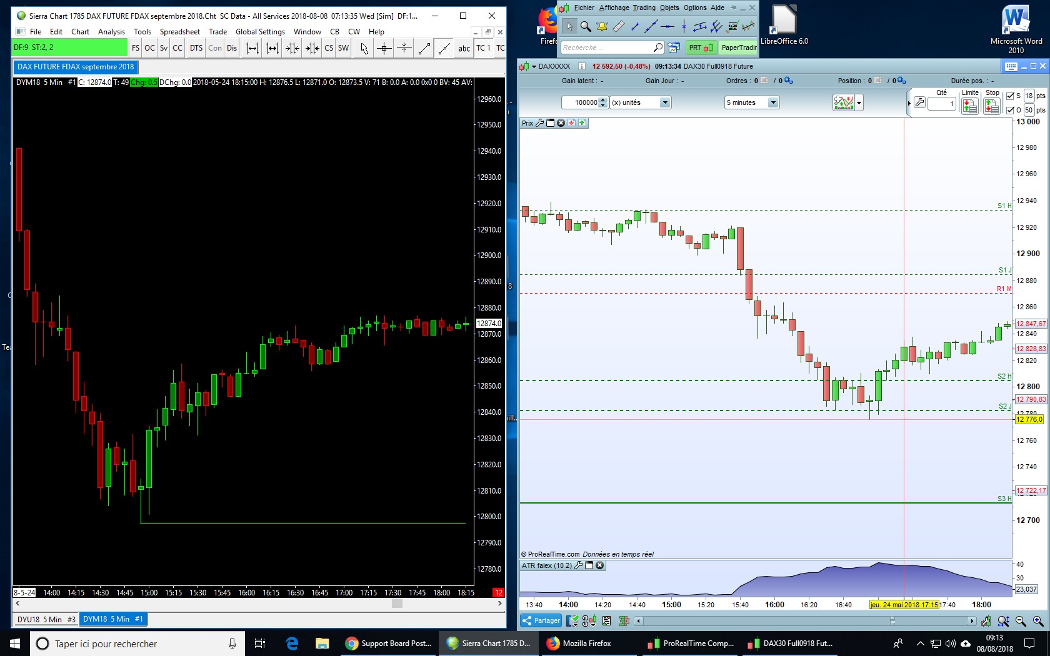Pick the short line segment drawing tool
The height and width of the screenshot is (656, 1050).
pos(635,26)
